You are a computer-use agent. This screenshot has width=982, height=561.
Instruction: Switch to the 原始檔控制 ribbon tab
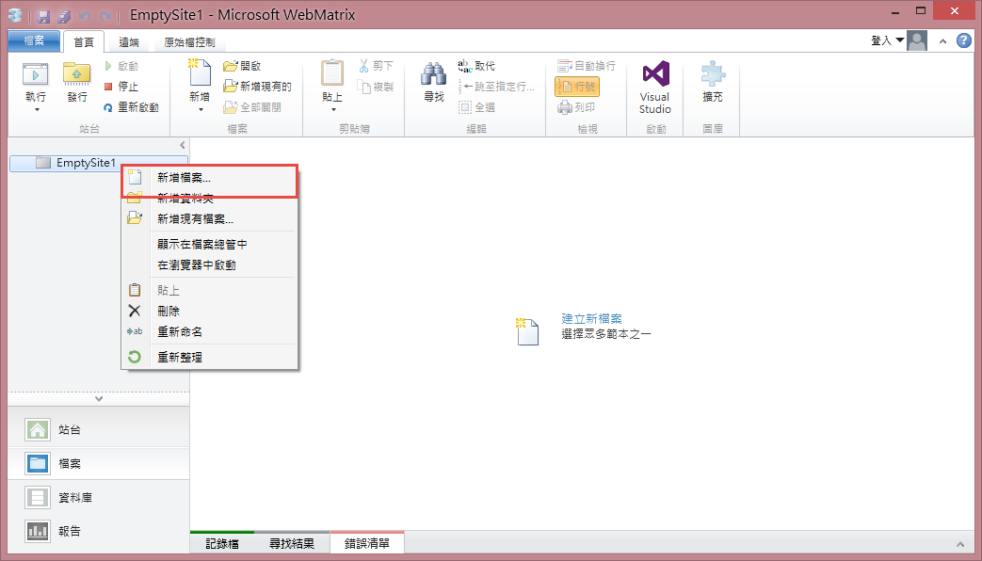coord(189,42)
